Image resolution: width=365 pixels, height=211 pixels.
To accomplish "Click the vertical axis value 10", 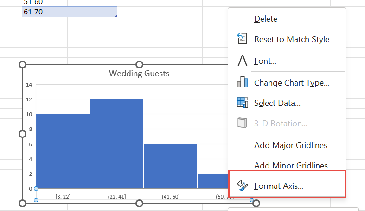I will (29, 114).
